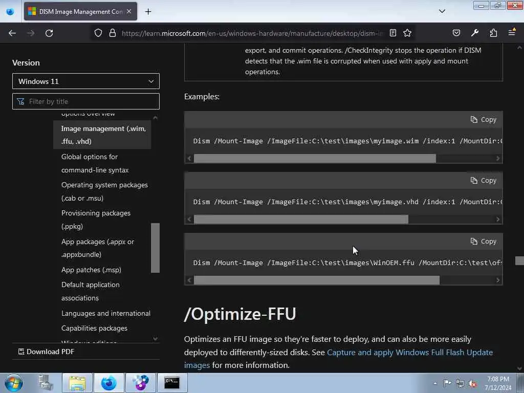Open the list all tabs chevron

click(442, 11)
